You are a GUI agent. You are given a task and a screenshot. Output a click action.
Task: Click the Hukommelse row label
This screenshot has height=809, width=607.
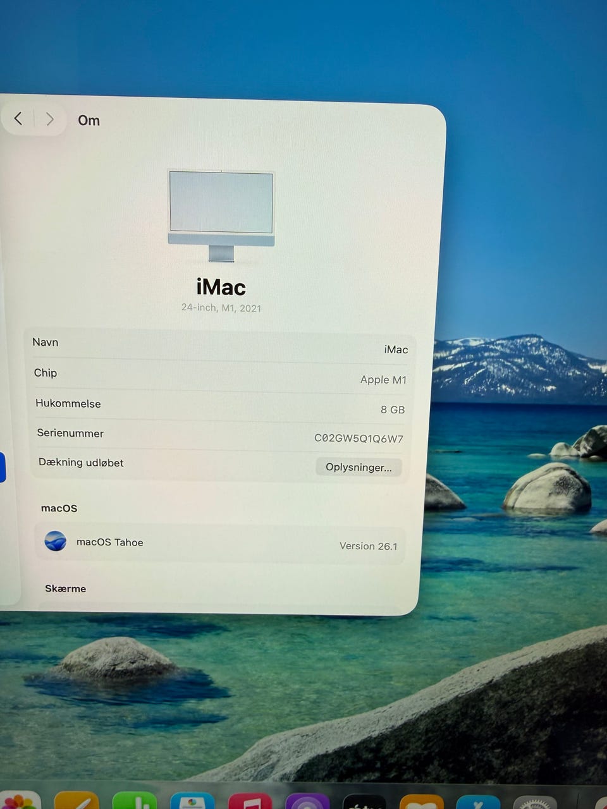coord(68,403)
